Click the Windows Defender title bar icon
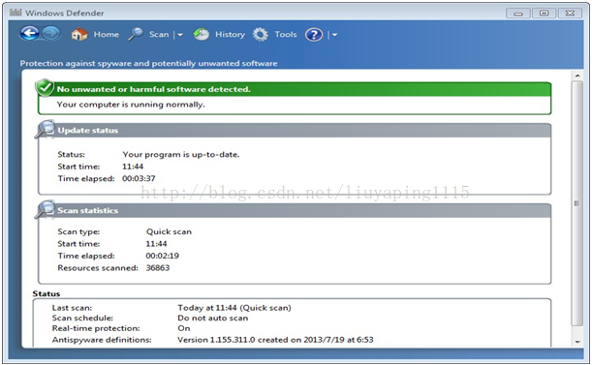592x365 pixels. tap(16, 13)
